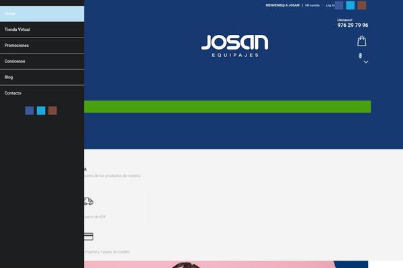Click the credit card payment icon
This screenshot has width=403, height=268.
[x=89, y=237]
